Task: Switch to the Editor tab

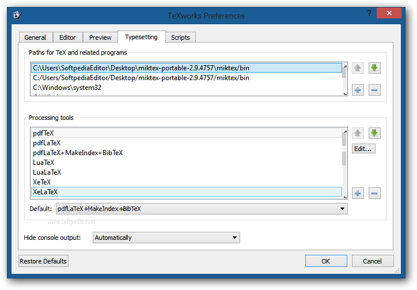Action: tap(67, 37)
